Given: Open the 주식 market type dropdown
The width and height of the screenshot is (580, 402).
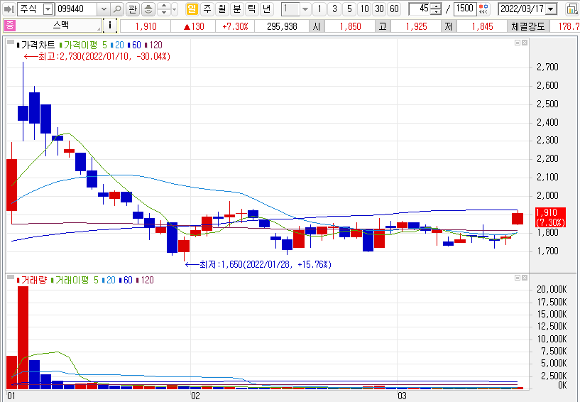Looking at the screenshot, I should click(x=48, y=9).
